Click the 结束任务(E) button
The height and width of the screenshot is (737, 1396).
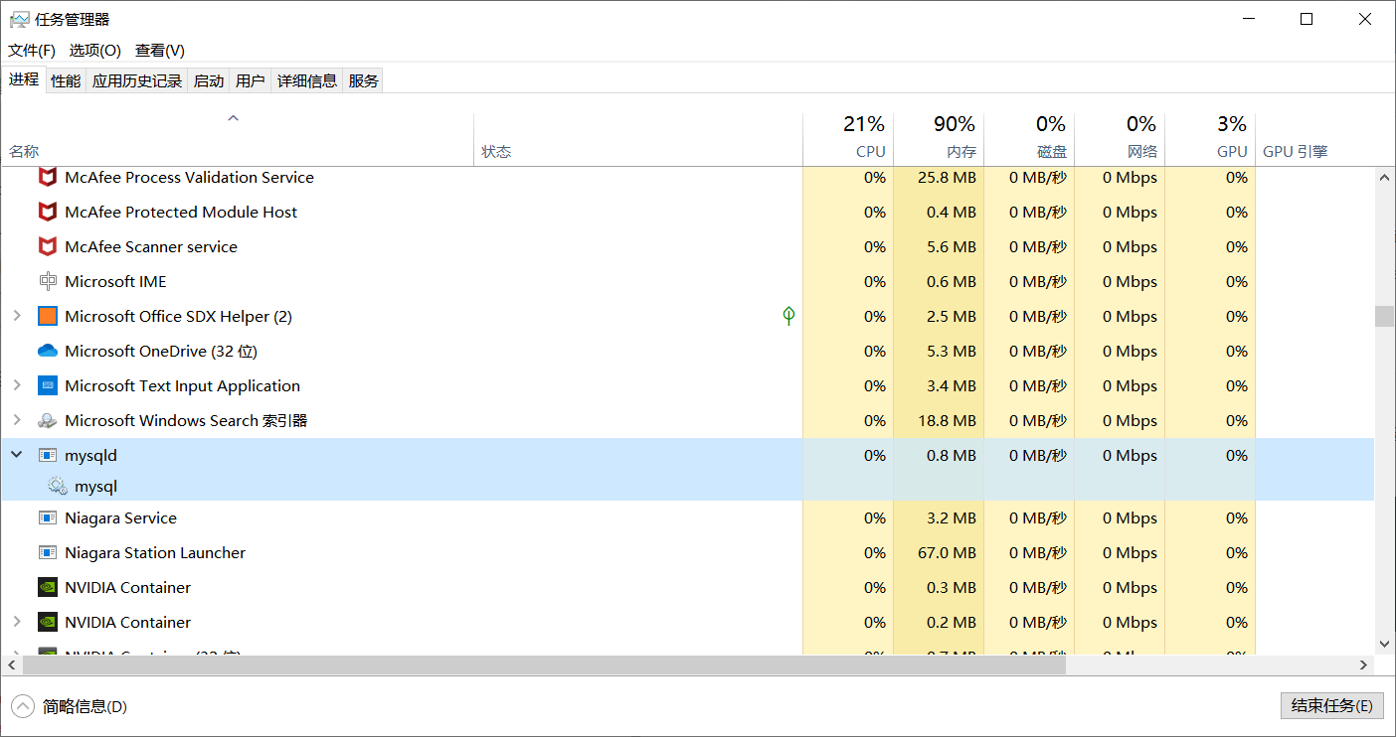point(1332,706)
